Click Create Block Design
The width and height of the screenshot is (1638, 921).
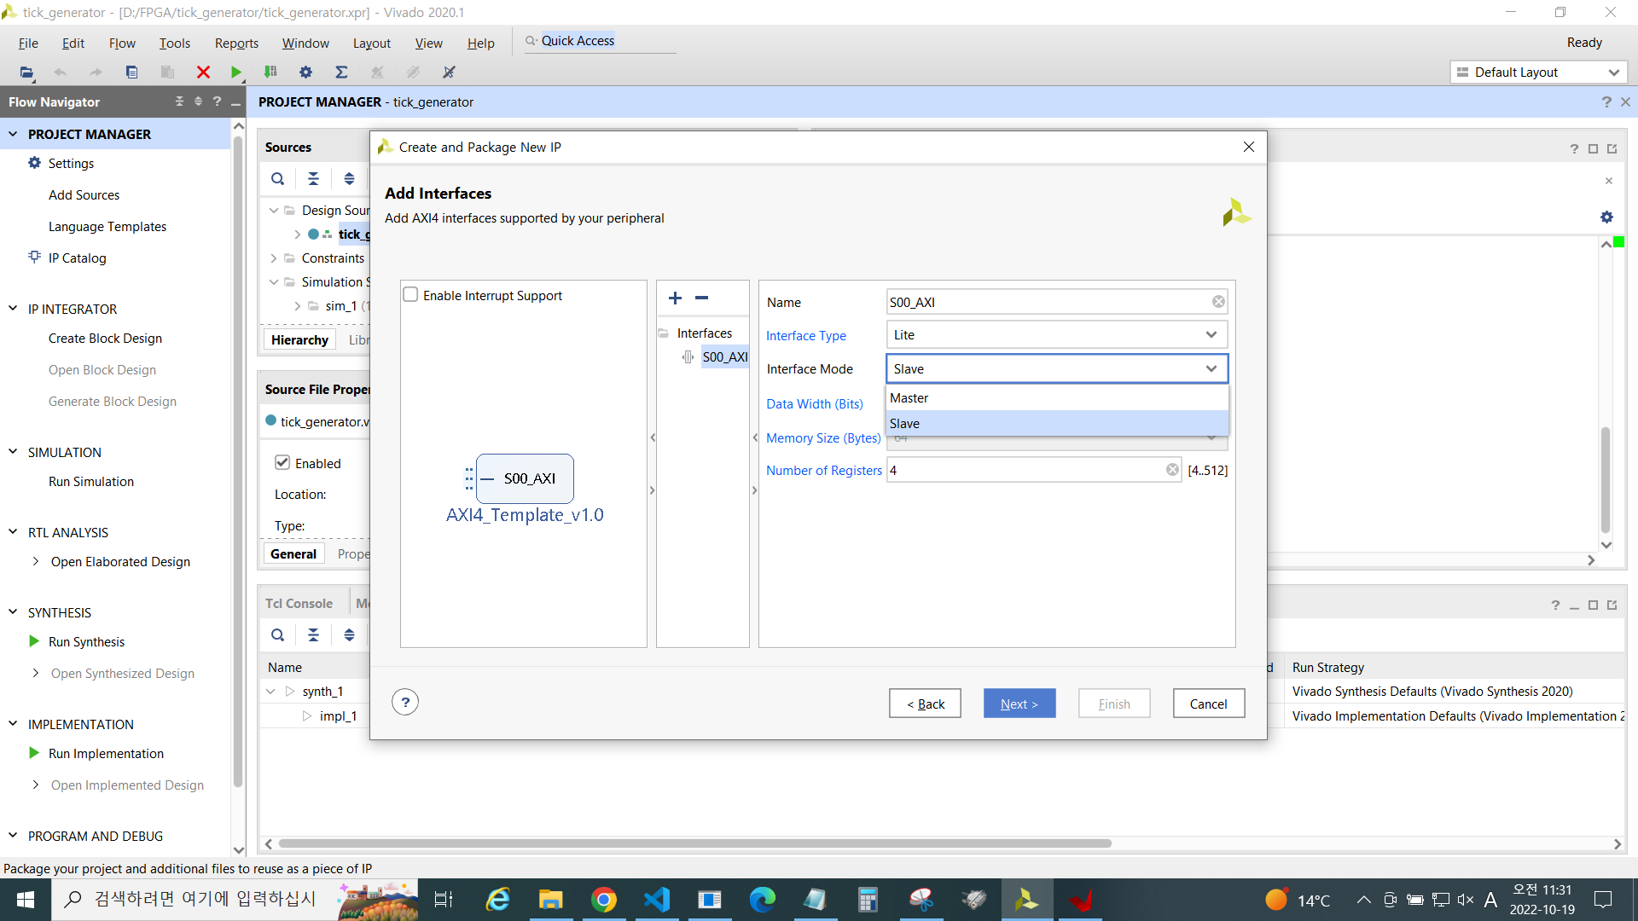[x=105, y=338]
